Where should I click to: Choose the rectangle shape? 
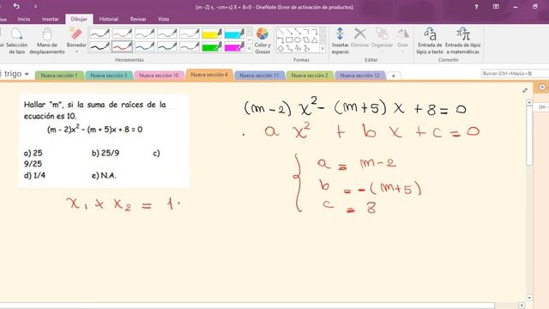pyautogui.click(x=289, y=40)
